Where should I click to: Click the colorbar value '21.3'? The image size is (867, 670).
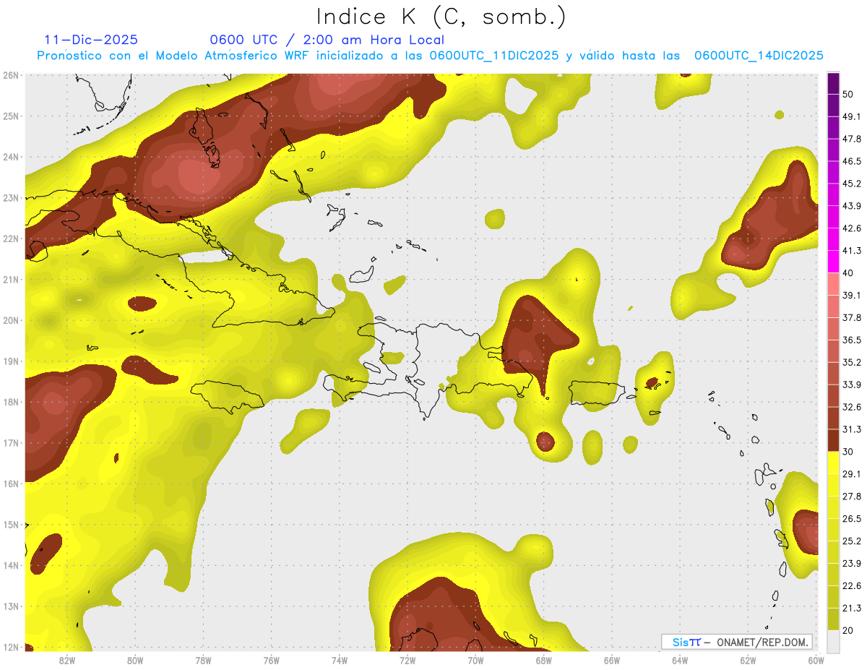tap(851, 608)
